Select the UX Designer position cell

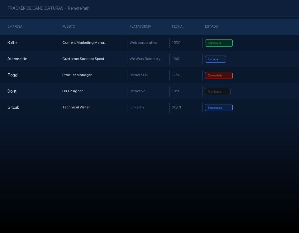click(73, 91)
